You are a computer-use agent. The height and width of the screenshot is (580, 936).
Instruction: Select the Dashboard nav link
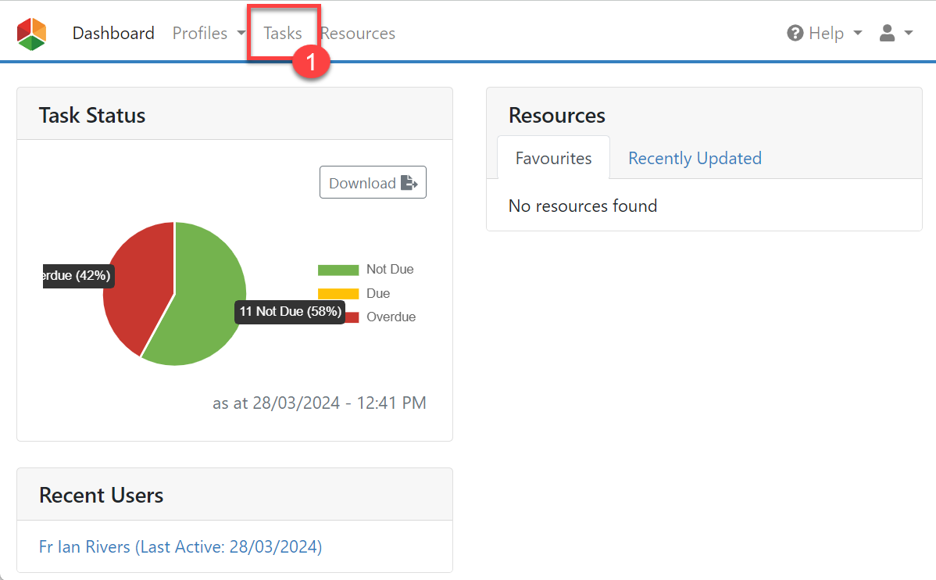pos(113,34)
